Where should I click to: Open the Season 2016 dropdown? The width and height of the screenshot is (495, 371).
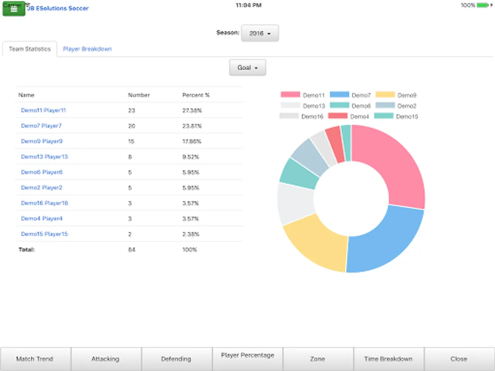(260, 33)
